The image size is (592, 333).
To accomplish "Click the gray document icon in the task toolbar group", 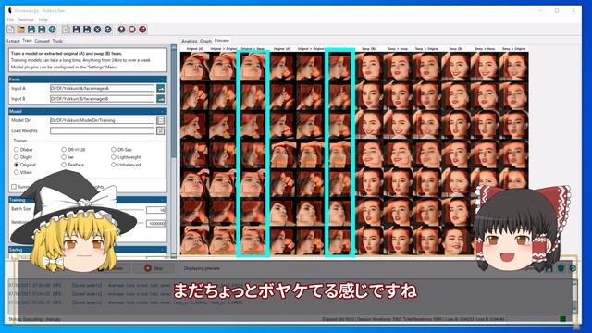I will pyautogui.click(x=66, y=30).
